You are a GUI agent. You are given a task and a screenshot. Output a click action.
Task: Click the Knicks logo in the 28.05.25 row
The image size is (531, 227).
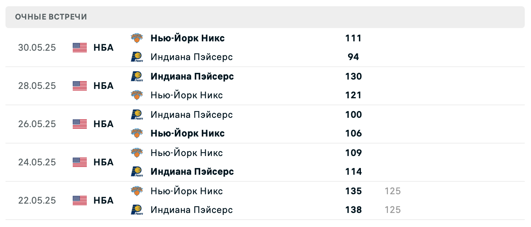pyautogui.click(x=137, y=95)
